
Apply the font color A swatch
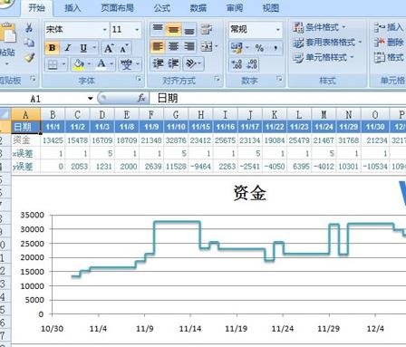(x=101, y=64)
